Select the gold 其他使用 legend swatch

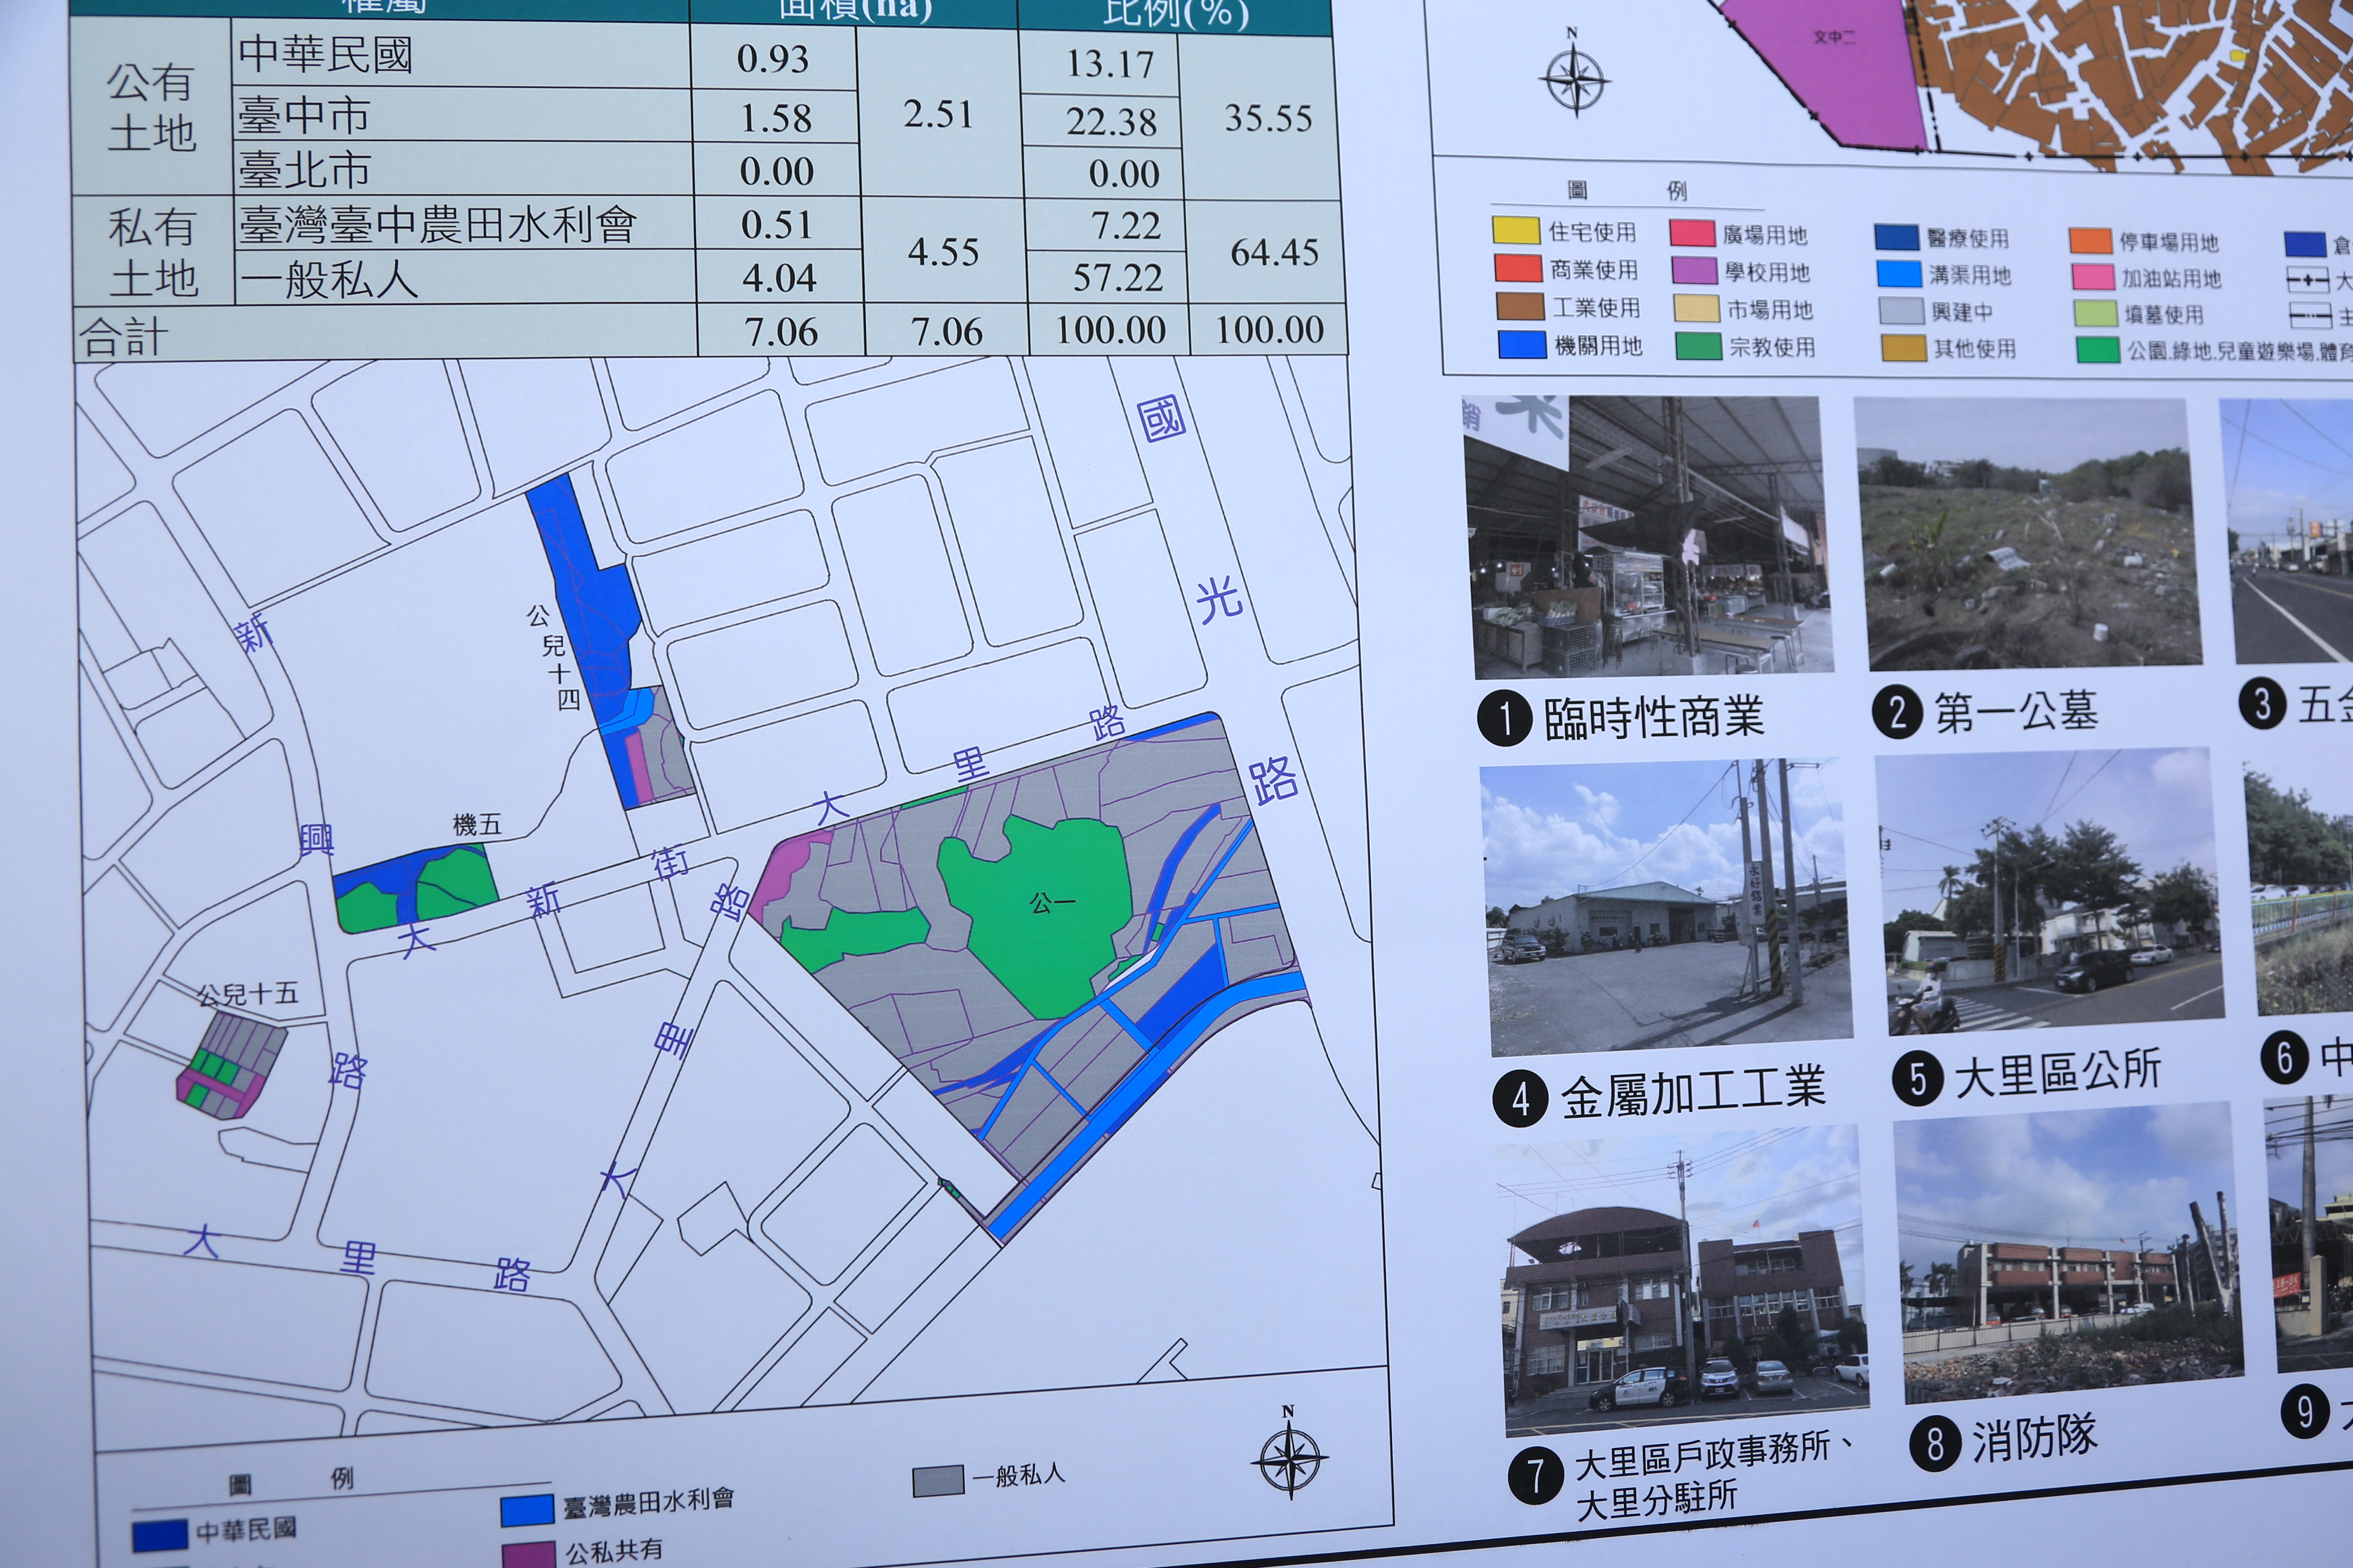(x=1903, y=347)
